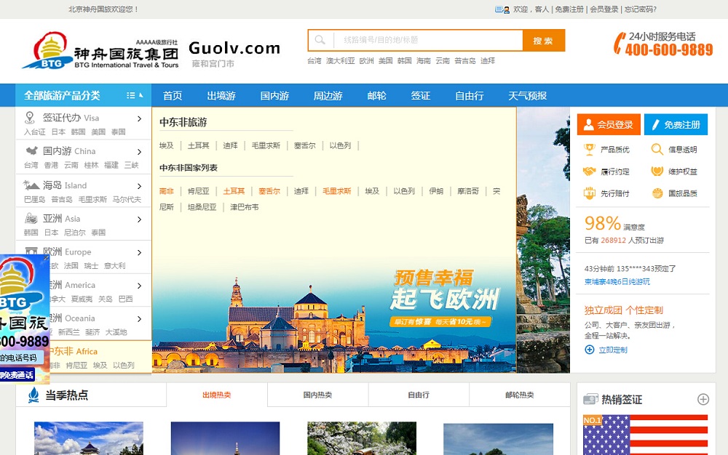Viewport: 728px width, 455px height.
Task: Click the 会员登录 orange button
Action: [x=609, y=124]
